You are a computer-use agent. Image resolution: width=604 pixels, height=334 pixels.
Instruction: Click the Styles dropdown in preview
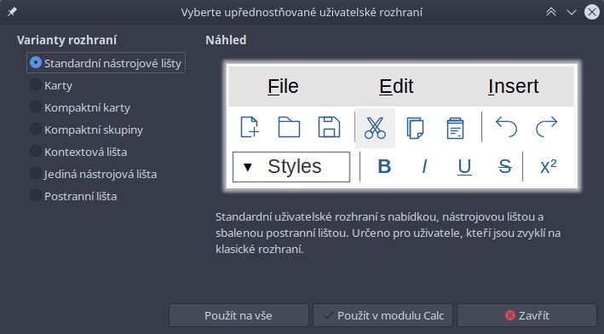click(291, 166)
